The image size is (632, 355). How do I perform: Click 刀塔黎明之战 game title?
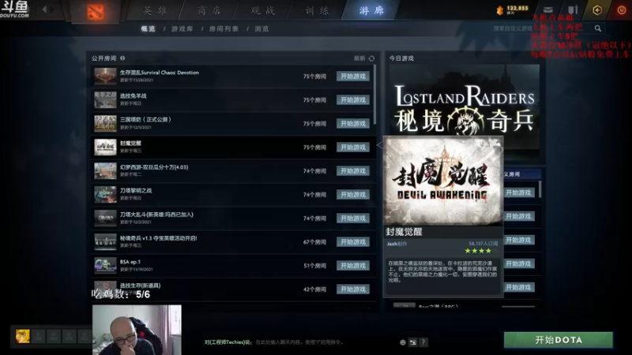(136, 191)
